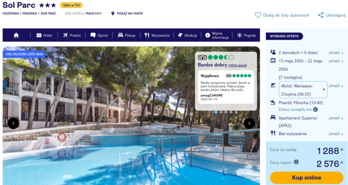Show next photo with right arrow
The width and height of the screenshot is (348, 185).
click(249, 123)
